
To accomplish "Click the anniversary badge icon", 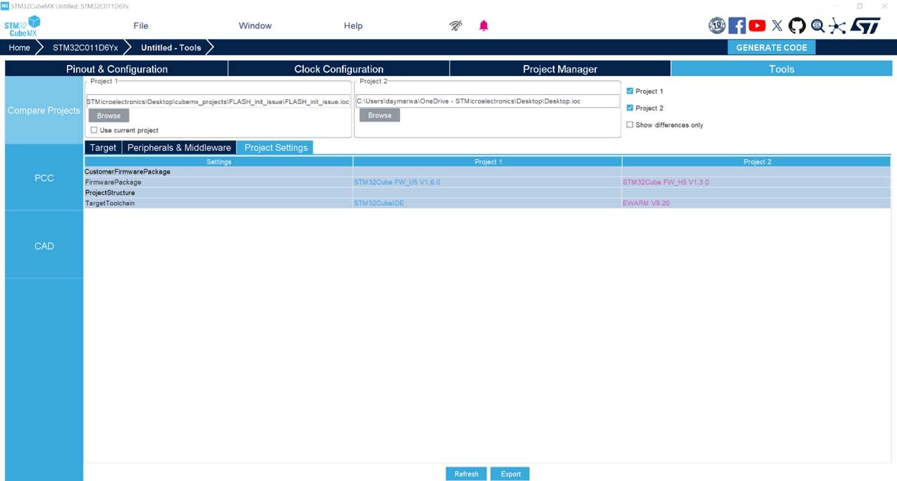I will click(x=717, y=25).
